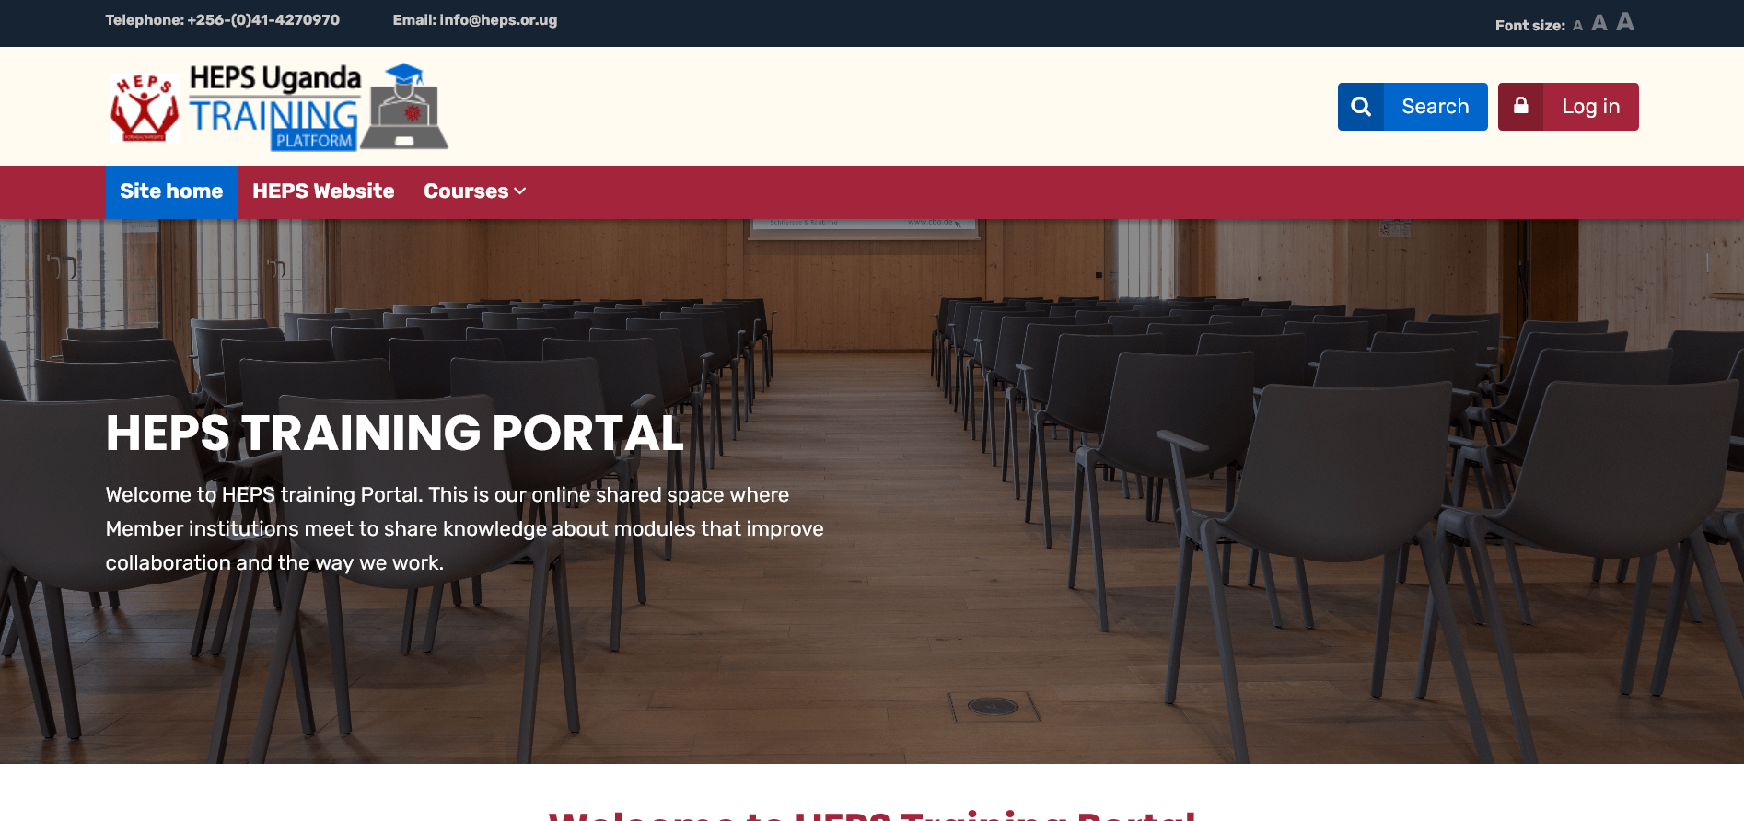Screen dimensions: 1744x821
Task: Open the Courses menu
Action: tap(474, 191)
